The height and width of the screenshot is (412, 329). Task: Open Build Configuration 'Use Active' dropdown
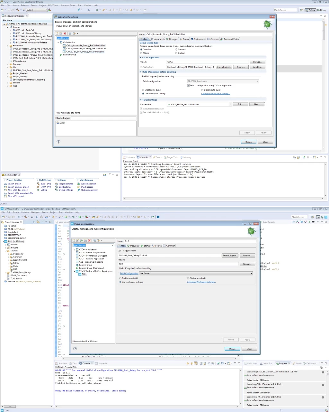click(x=196, y=273)
